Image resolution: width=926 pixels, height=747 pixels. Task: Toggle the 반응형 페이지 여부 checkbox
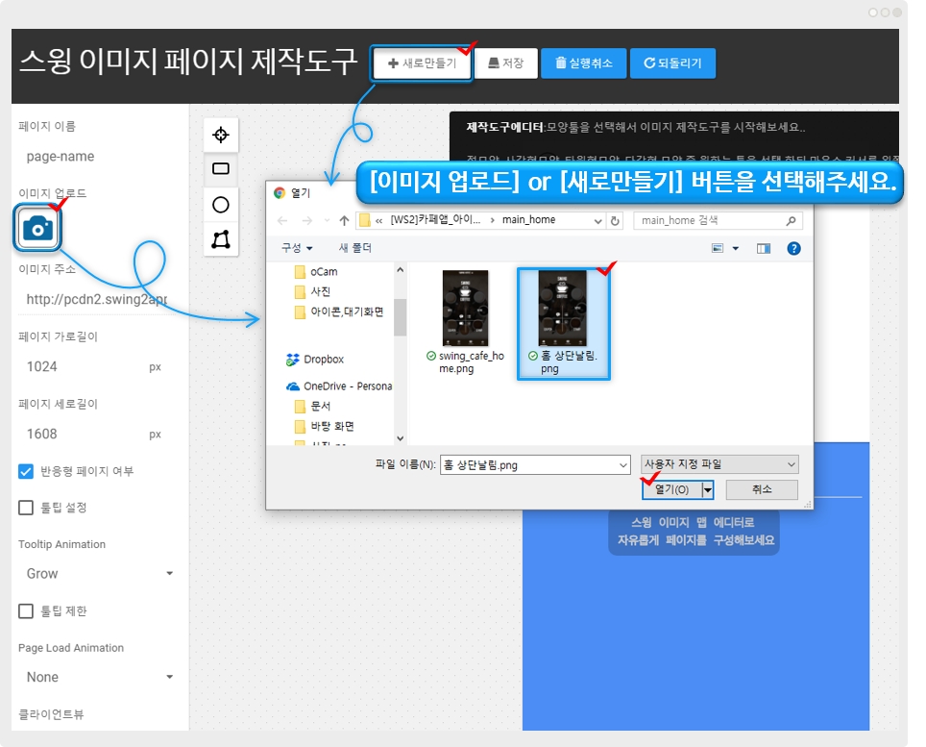(x=27, y=471)
